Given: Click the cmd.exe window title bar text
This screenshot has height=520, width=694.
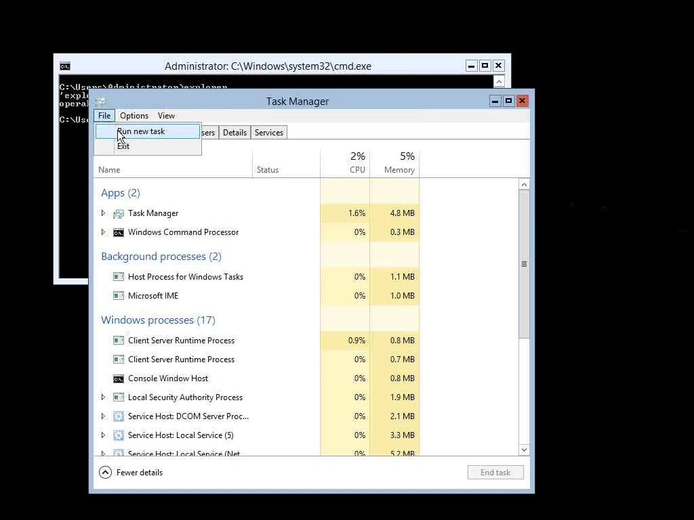Looking at the screenshot, I should tap(268, 66).
